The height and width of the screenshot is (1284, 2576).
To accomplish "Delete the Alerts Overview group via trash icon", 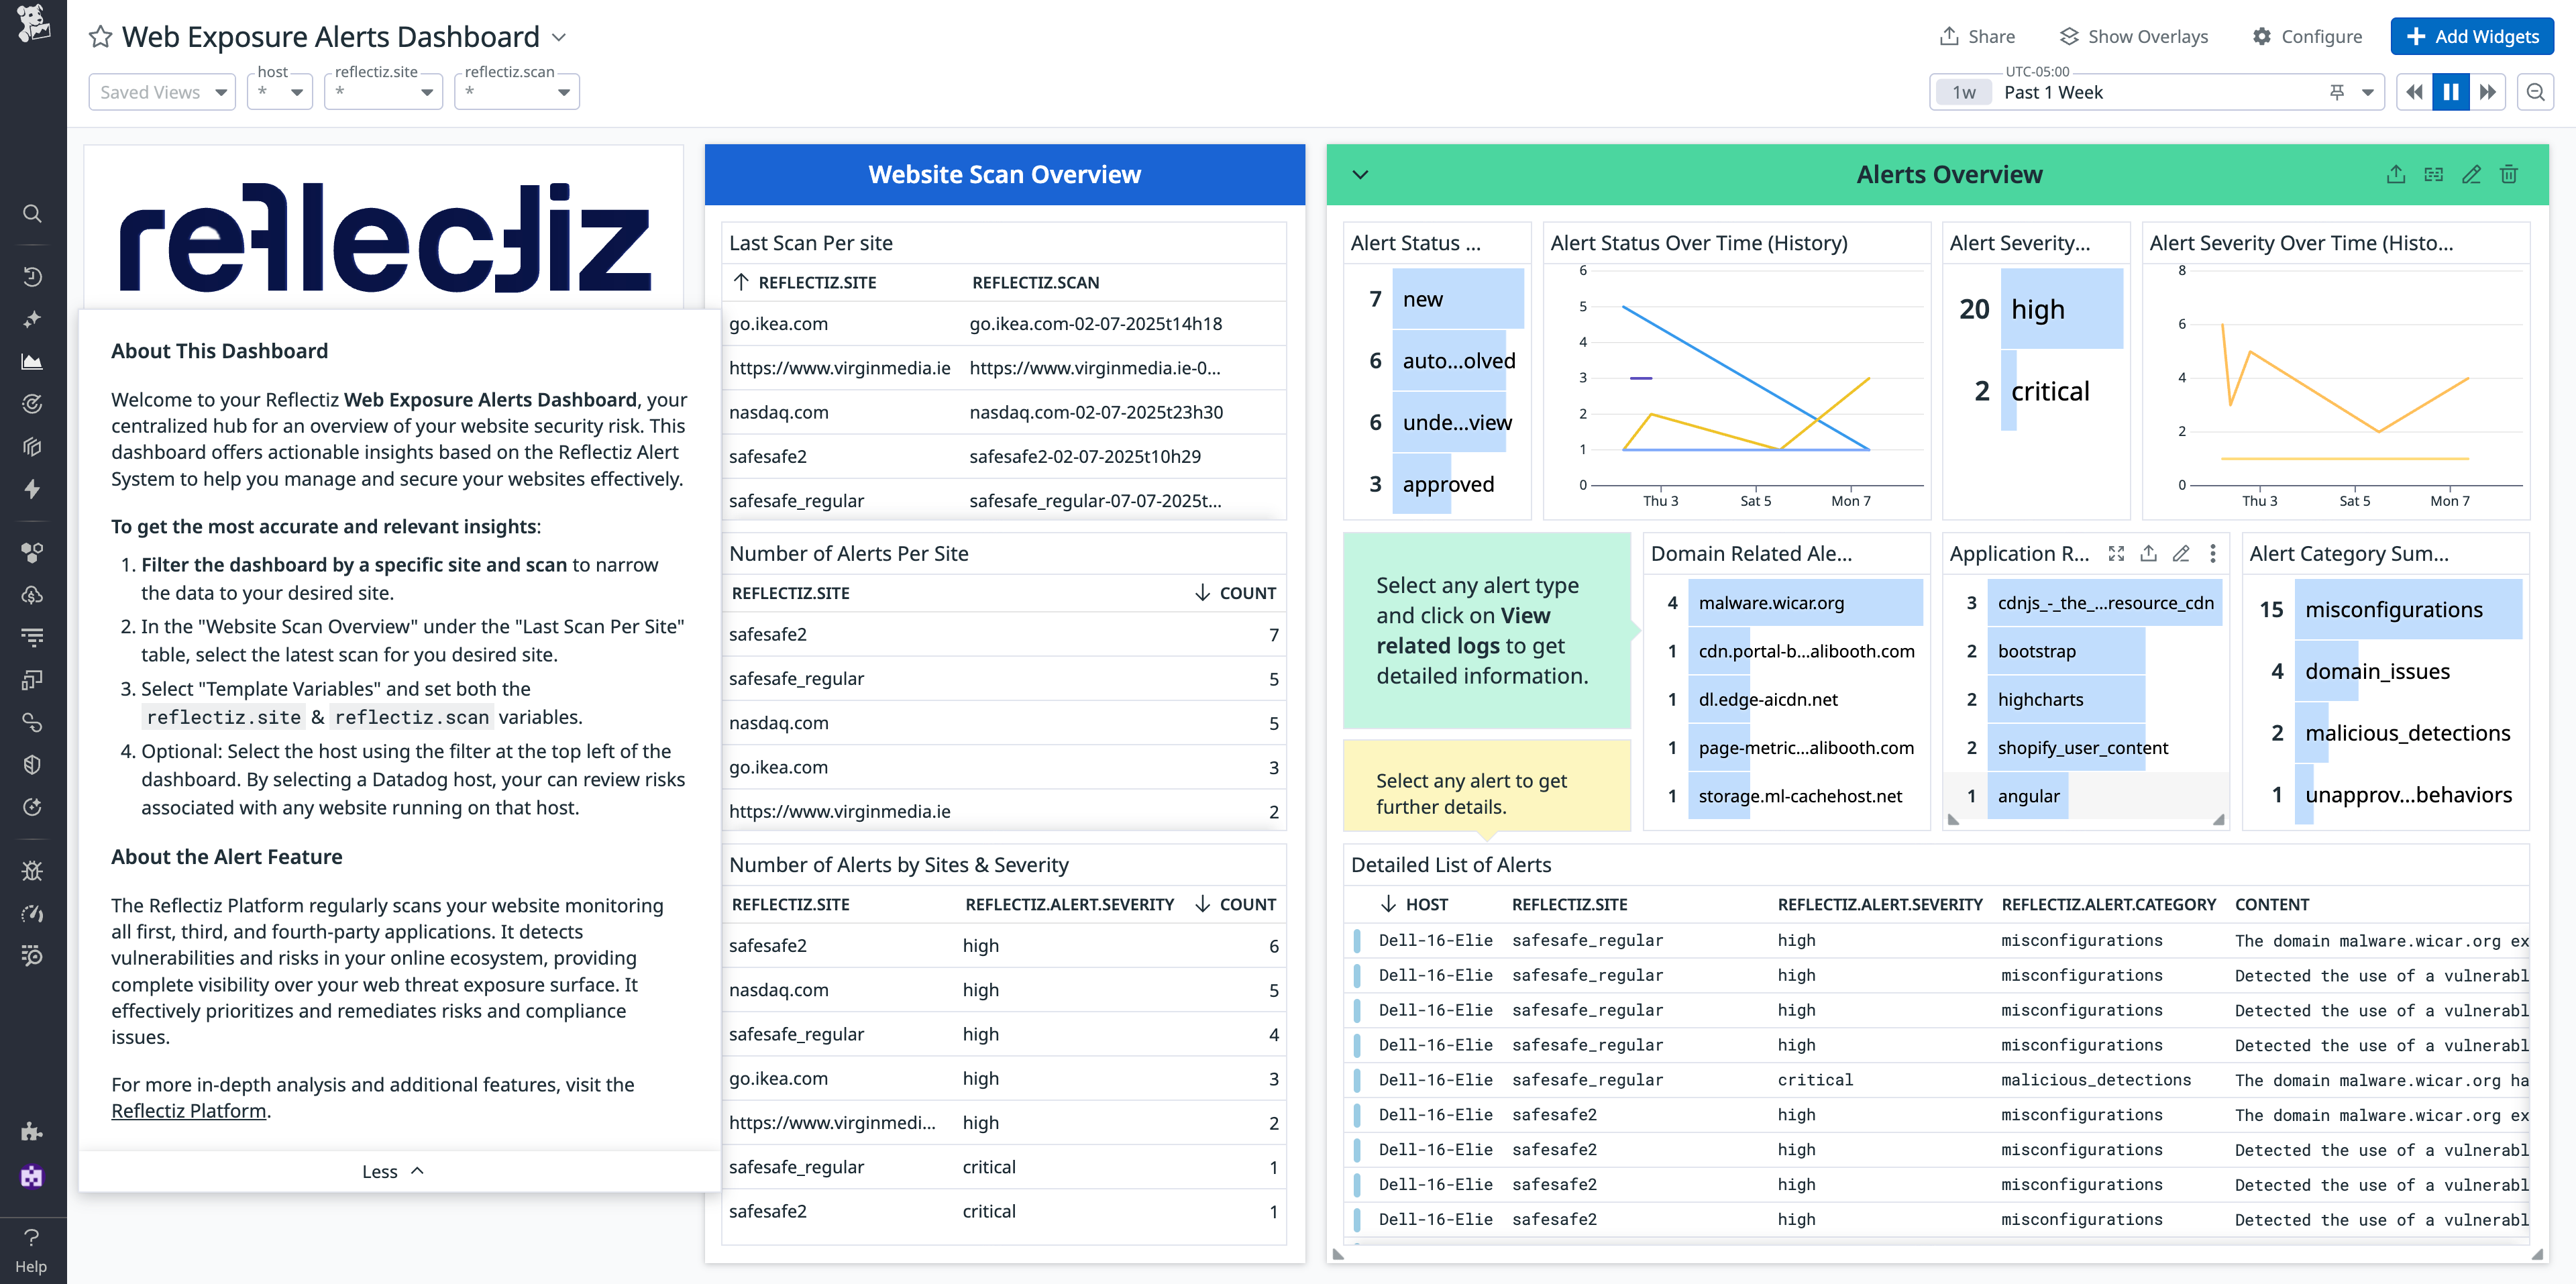I will click(x=2509, y=173).
